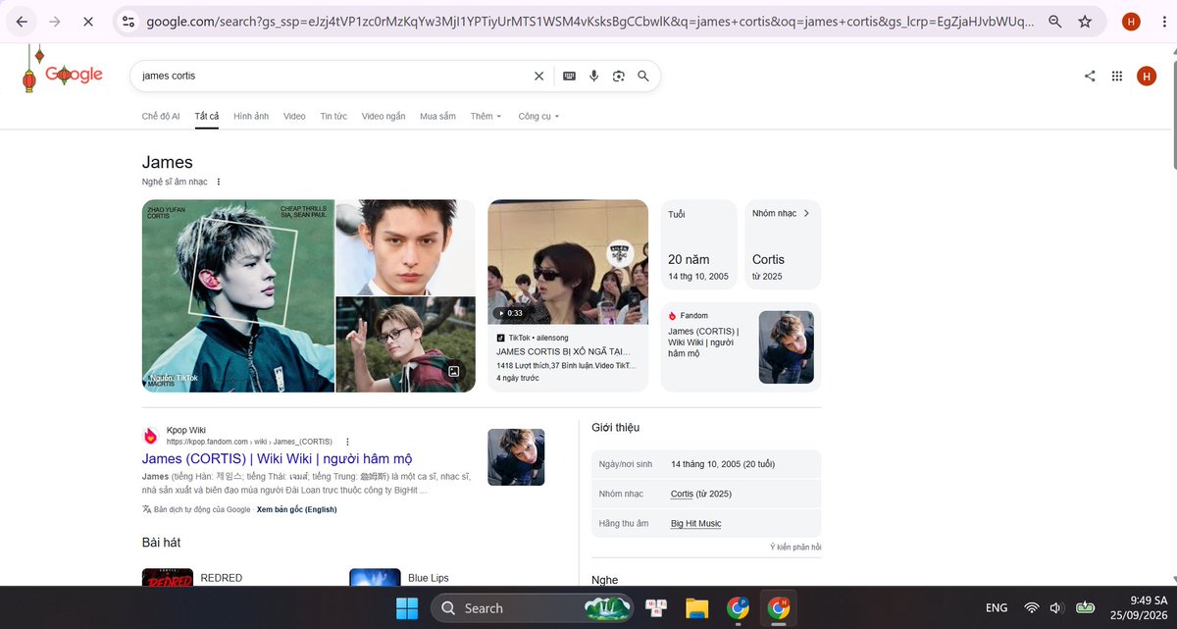The height and width of the screenshot is (629, 1177).
Task: Open Google account avatar H
Action: point(1147,76)
